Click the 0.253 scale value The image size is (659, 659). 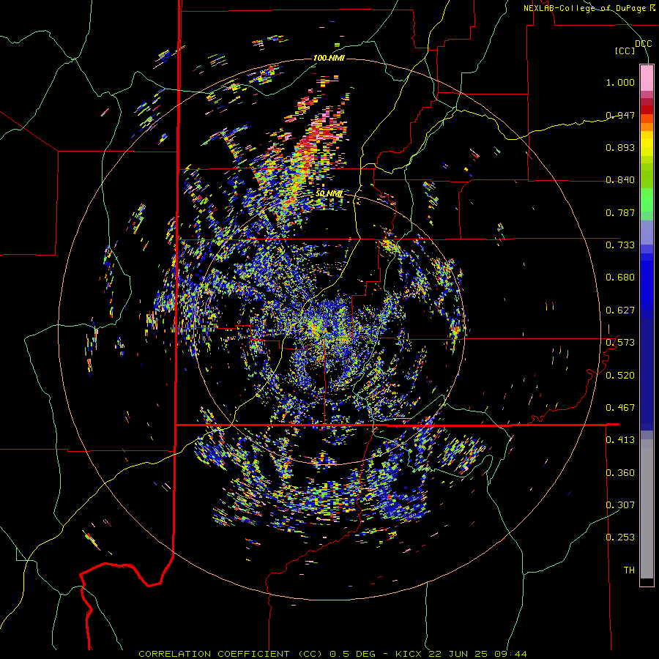coord(620,537)
